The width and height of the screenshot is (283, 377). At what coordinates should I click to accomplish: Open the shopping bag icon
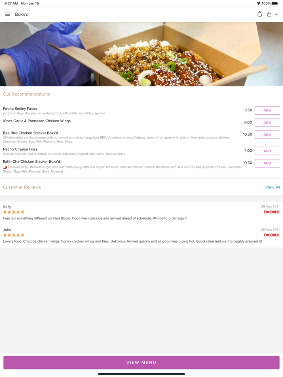click(x=269, y=15)
